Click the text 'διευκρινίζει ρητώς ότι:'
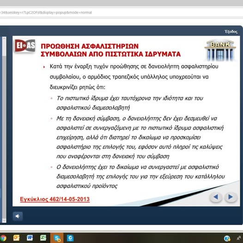243x243 pixels. 78,87
